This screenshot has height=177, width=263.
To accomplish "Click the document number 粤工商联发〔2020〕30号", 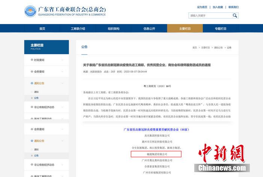I will 157,86.
